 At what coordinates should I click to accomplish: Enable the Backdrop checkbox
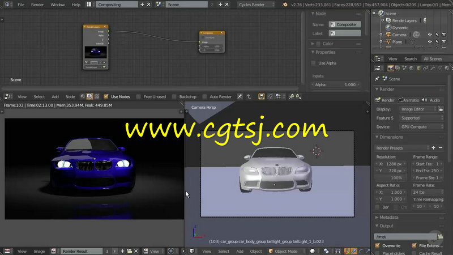tap(174, 96)
